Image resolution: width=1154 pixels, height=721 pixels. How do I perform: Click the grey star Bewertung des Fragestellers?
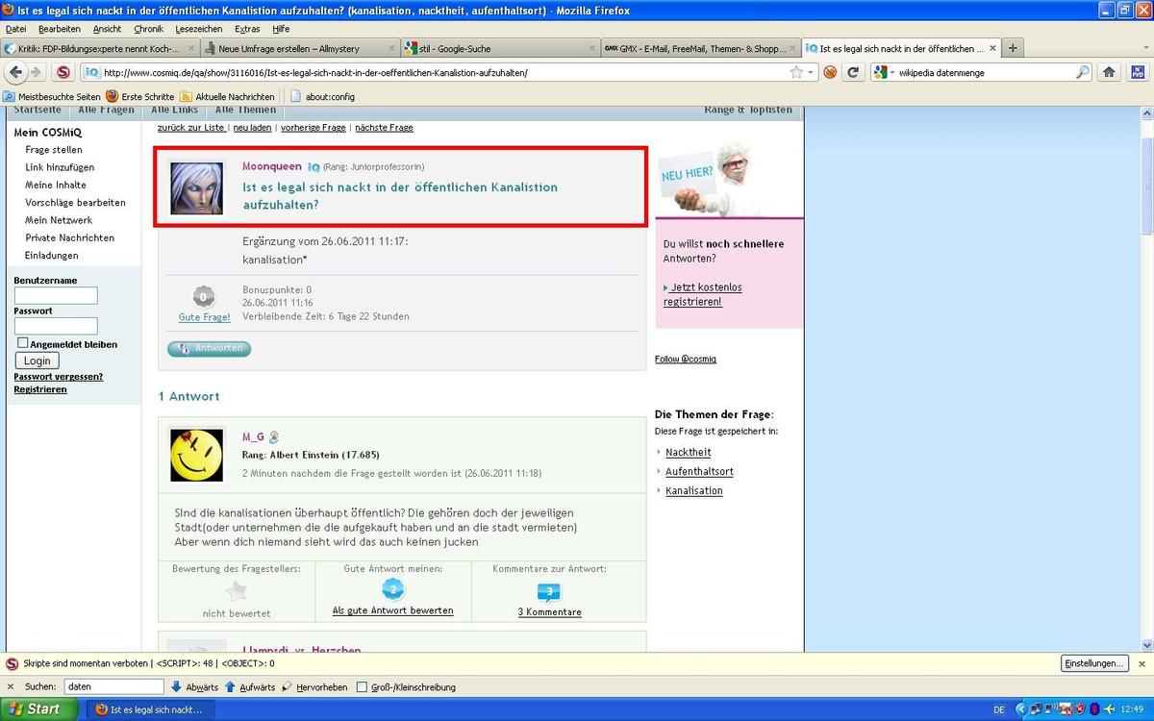click(237, 590)
